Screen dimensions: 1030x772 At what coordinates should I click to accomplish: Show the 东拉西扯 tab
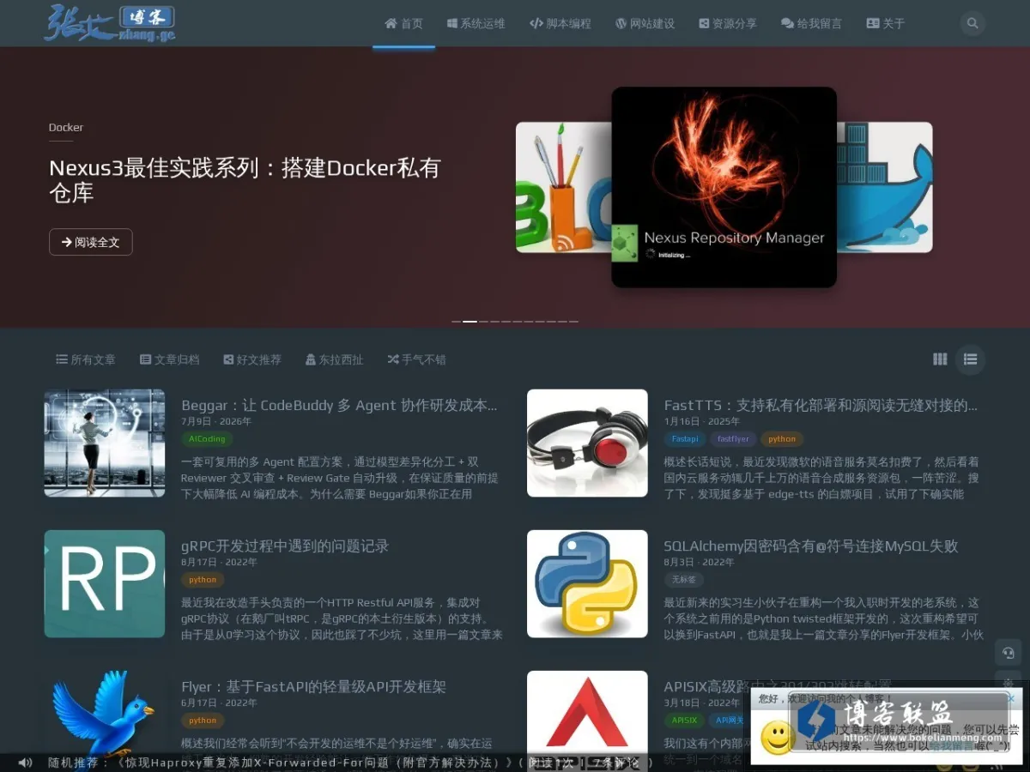334,359
